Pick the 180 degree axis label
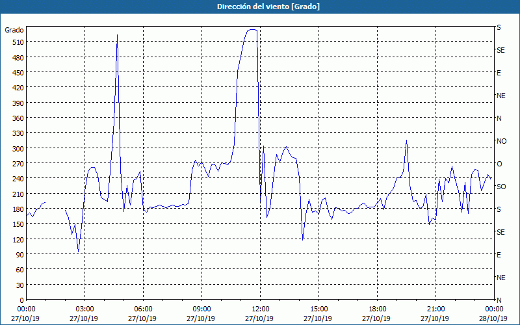 pyautogui.click(x=18, y=209)
